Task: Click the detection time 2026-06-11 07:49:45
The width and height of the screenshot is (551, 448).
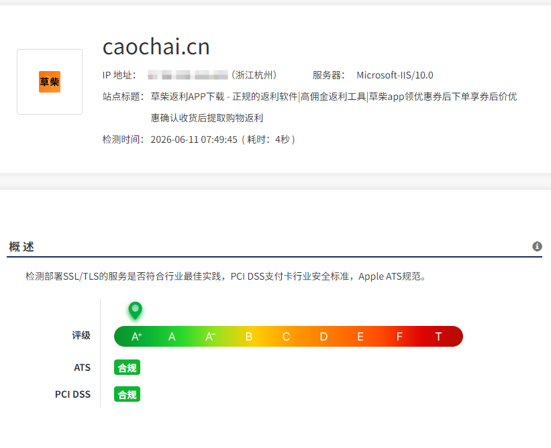Action: coord(194,139)
